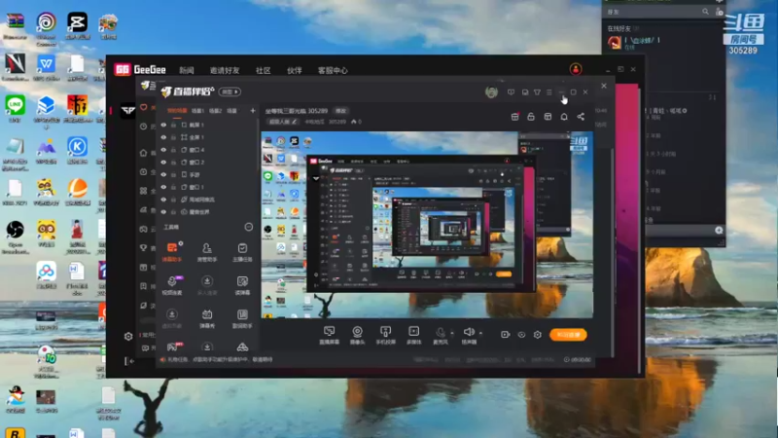Open the 新闻 menu in GeeGee

coord(187,70)
